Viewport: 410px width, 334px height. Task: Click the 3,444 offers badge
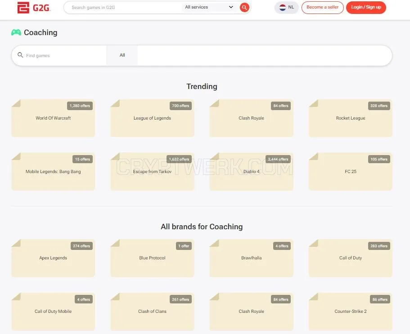coord(278,159)
